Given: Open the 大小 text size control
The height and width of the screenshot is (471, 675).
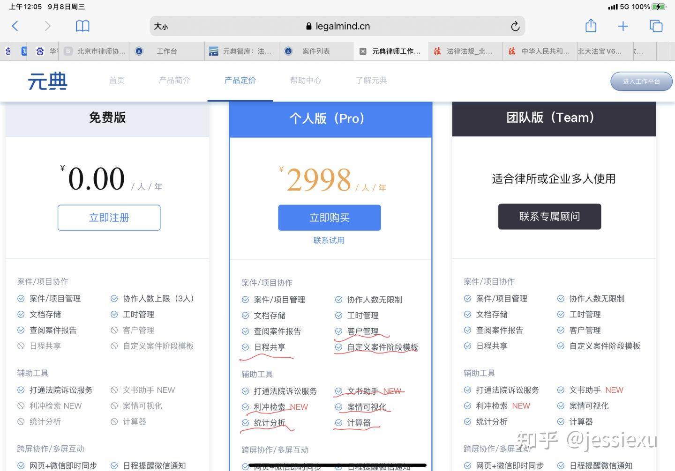Looking at the screenshot, I should pyautogui.click(x=161, y=26).
